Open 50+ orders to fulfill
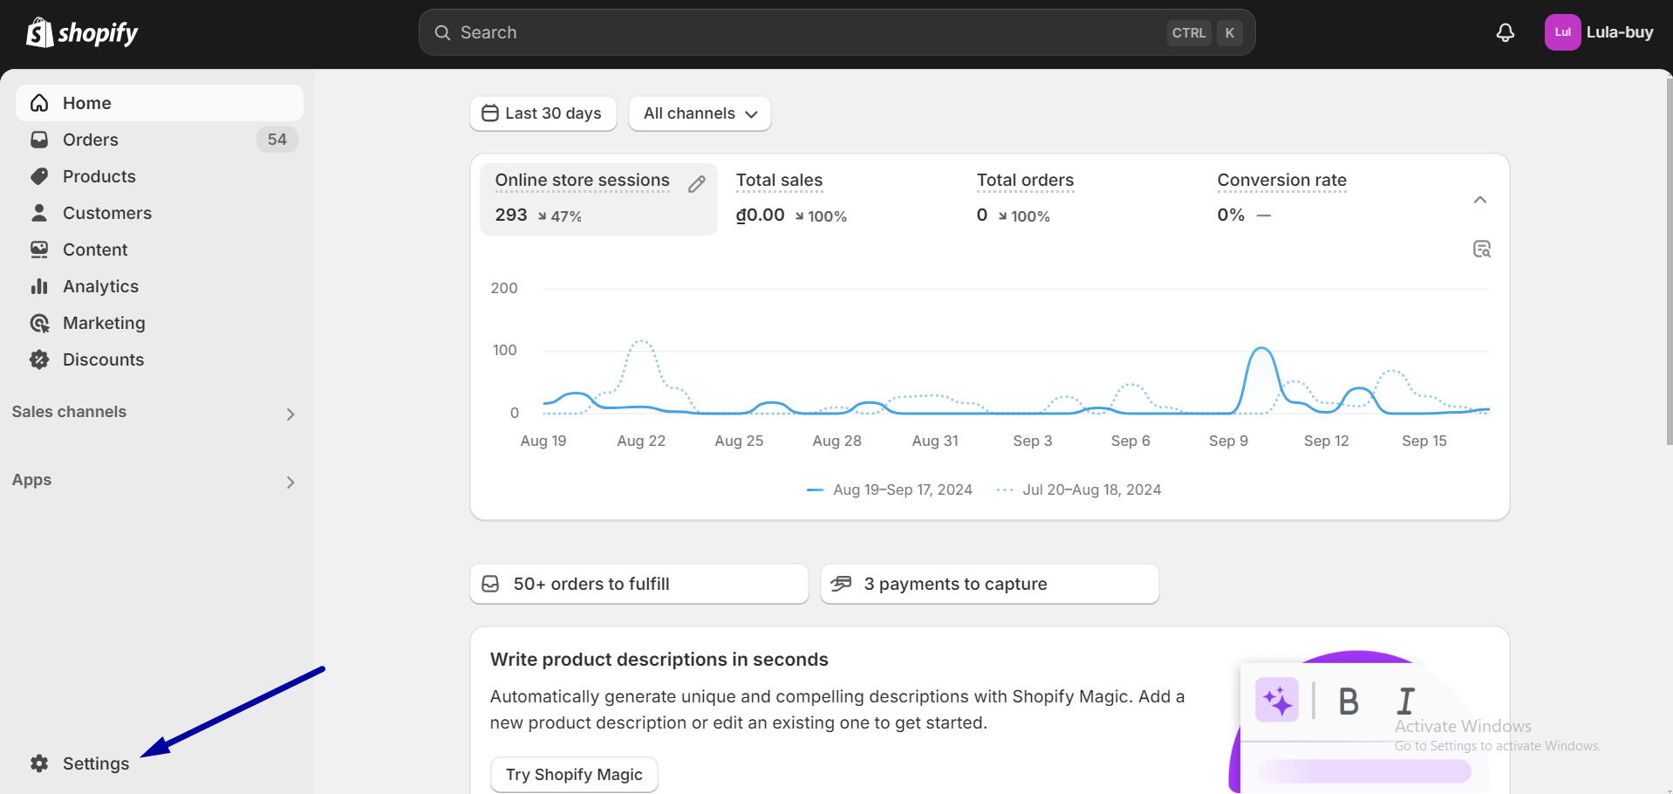The image size is (1673, 794). pos(639,584)
